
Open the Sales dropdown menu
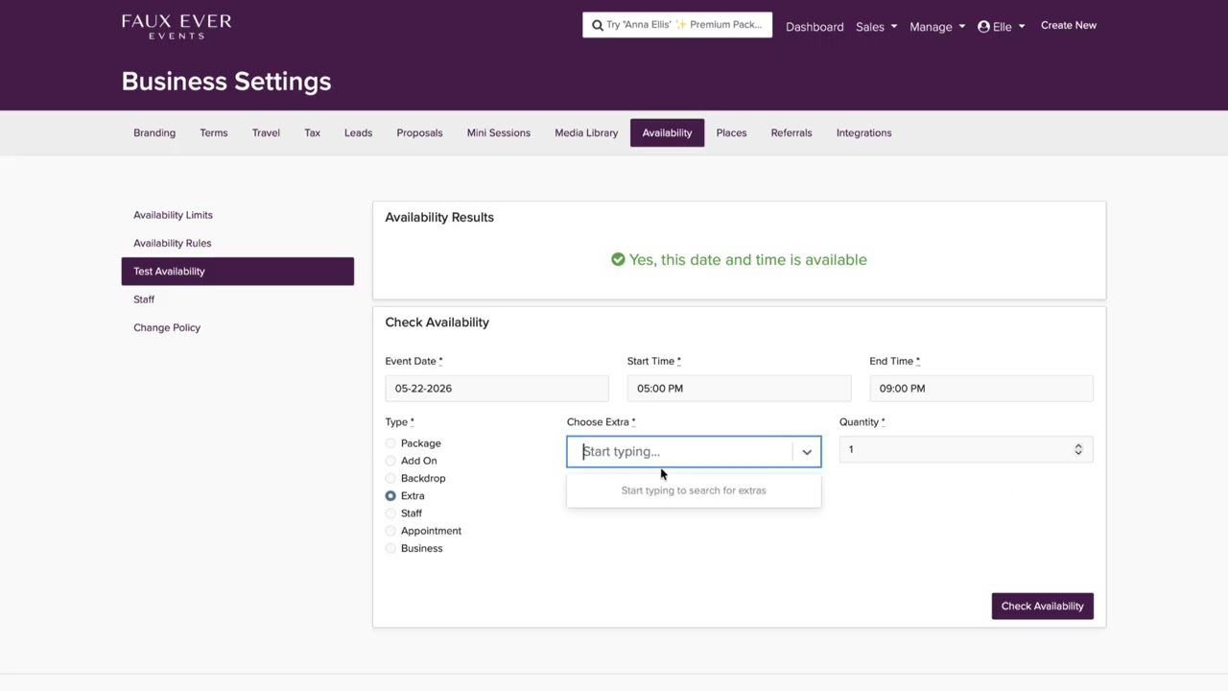pos(876,27)
